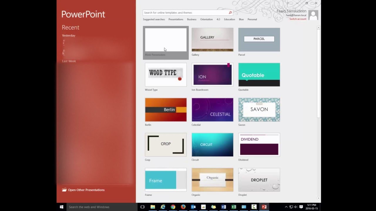This screenshot has width=376, height=211.
Task: Click Open Other Presentations
Action: (83, 190)
